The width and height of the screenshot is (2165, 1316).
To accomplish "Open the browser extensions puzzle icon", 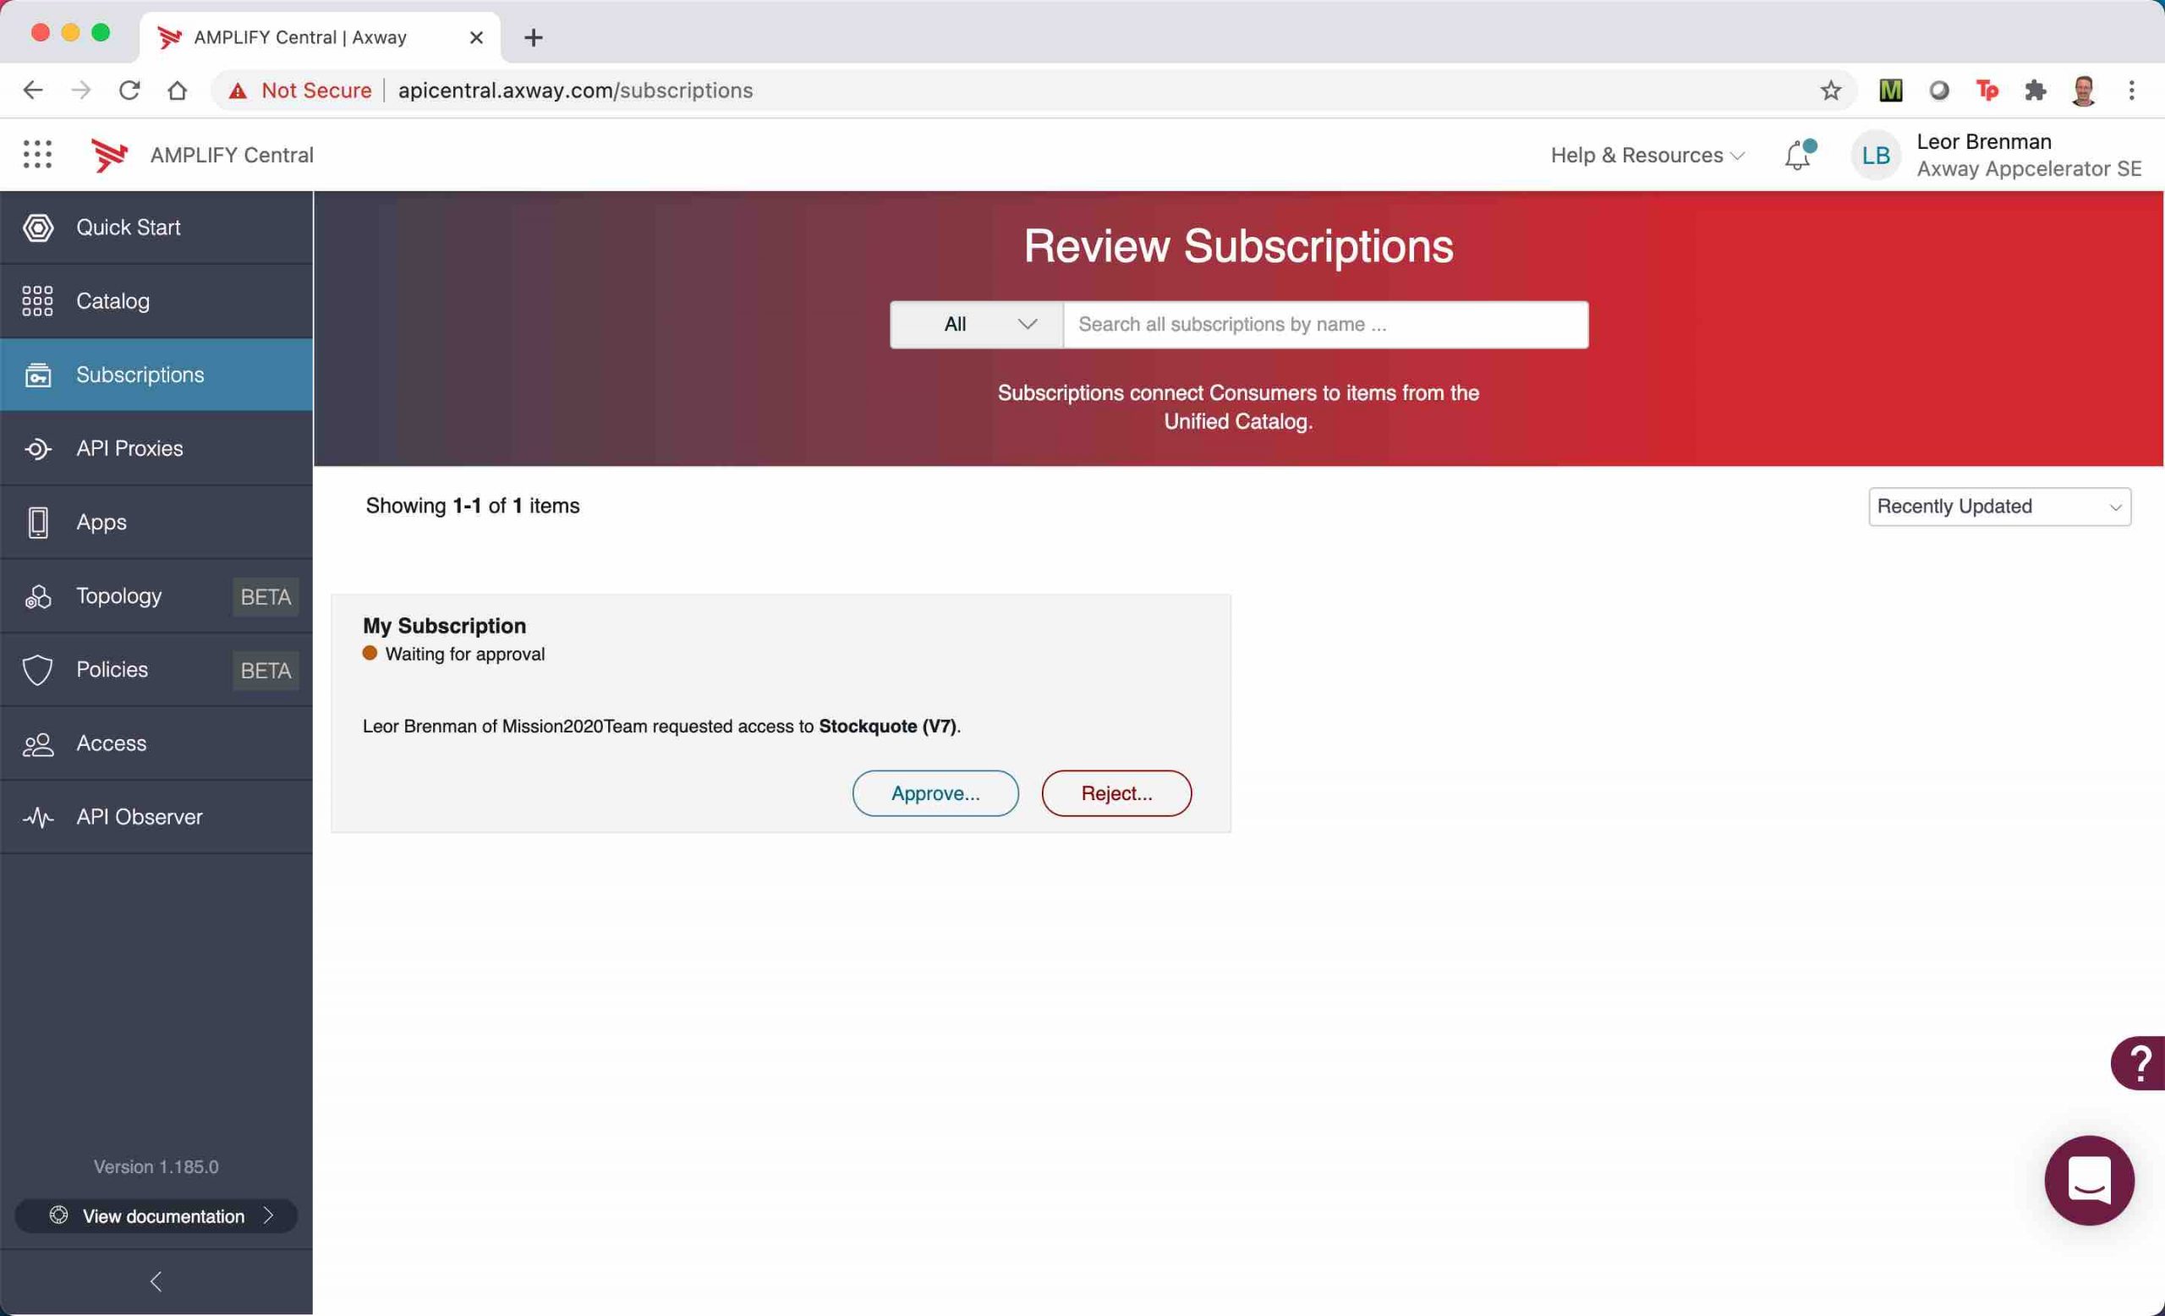I will tap(2035, 90).
